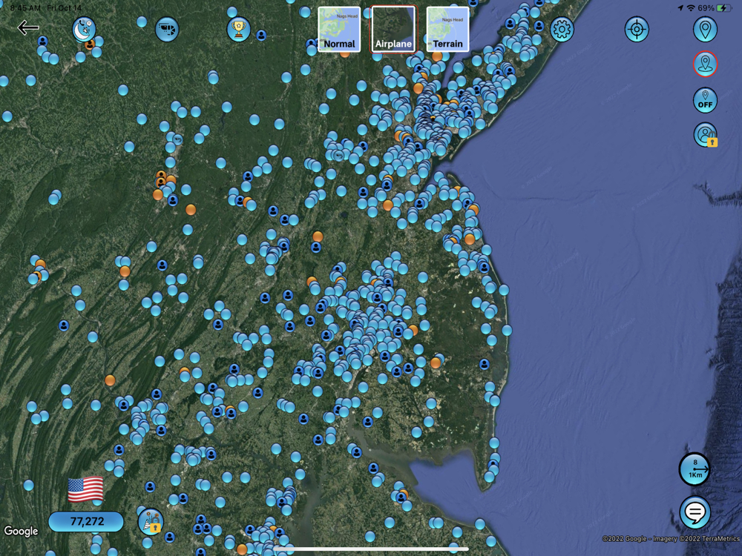The height and width of the screenshot is (556, 742).
Task: Go back using the left arrow
Action: click(x=28, y=27)
